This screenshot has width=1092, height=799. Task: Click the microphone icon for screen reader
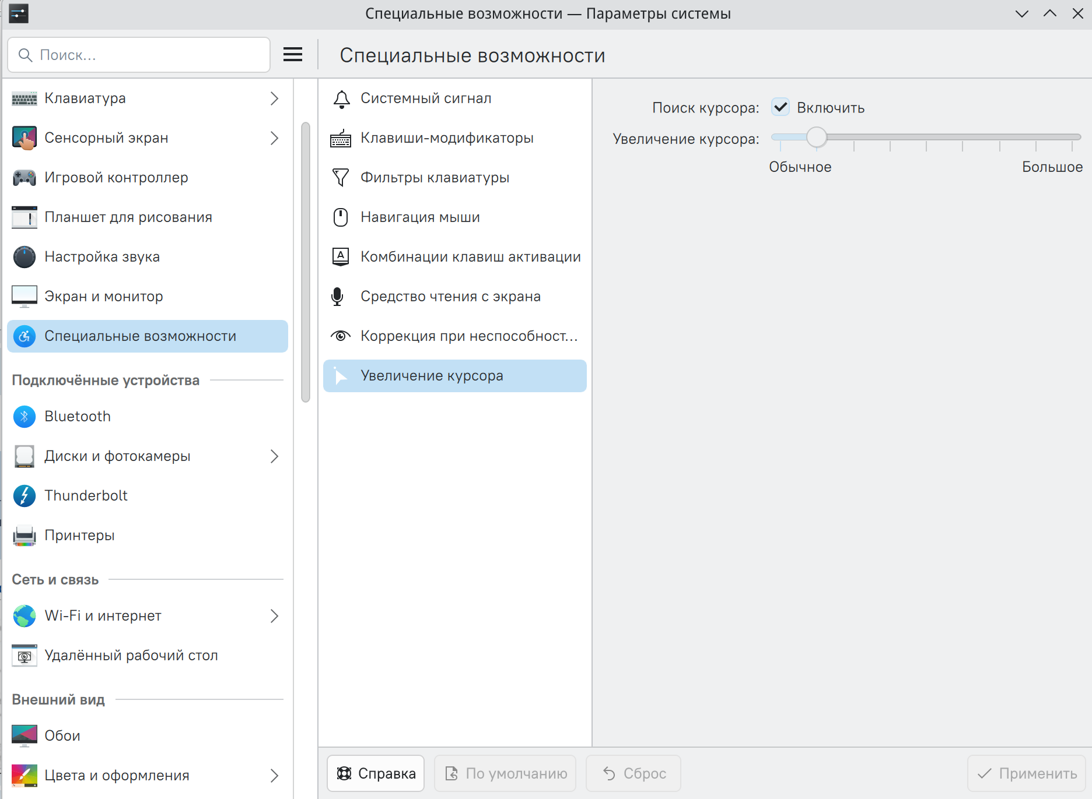point(337,297)
